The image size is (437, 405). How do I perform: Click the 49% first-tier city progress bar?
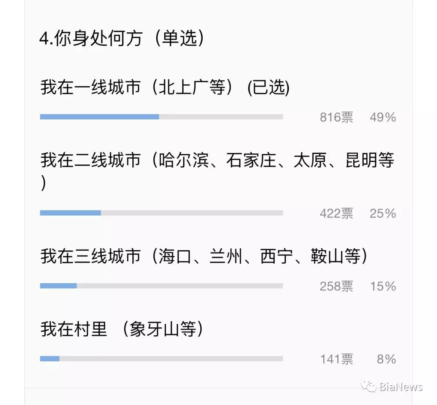[x=161, y=117]
